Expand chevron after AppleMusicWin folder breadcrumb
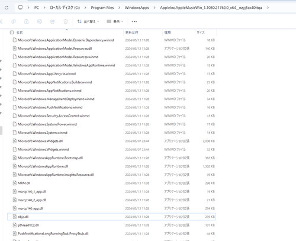The height and width of the screenshot is (241, 296). [268, 8]
